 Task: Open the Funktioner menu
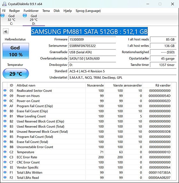pyautogui.click(x=31, y=11)
